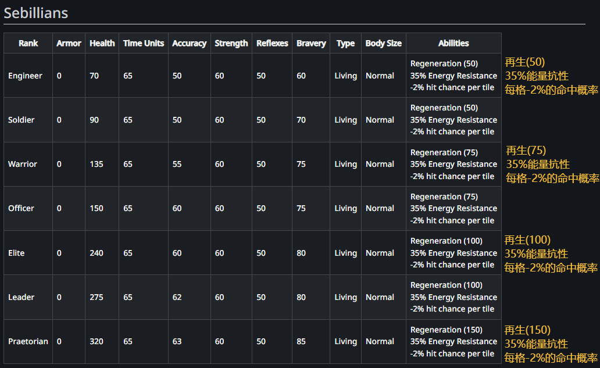Click the Rank column header
Viewport: 600px width, 368px height.
point(28,43)
